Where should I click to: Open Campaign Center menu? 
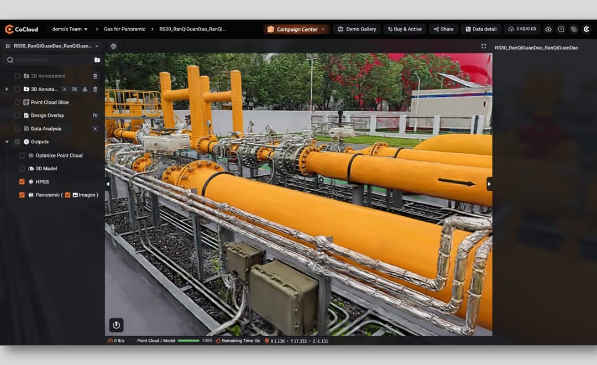click(296, 29)
